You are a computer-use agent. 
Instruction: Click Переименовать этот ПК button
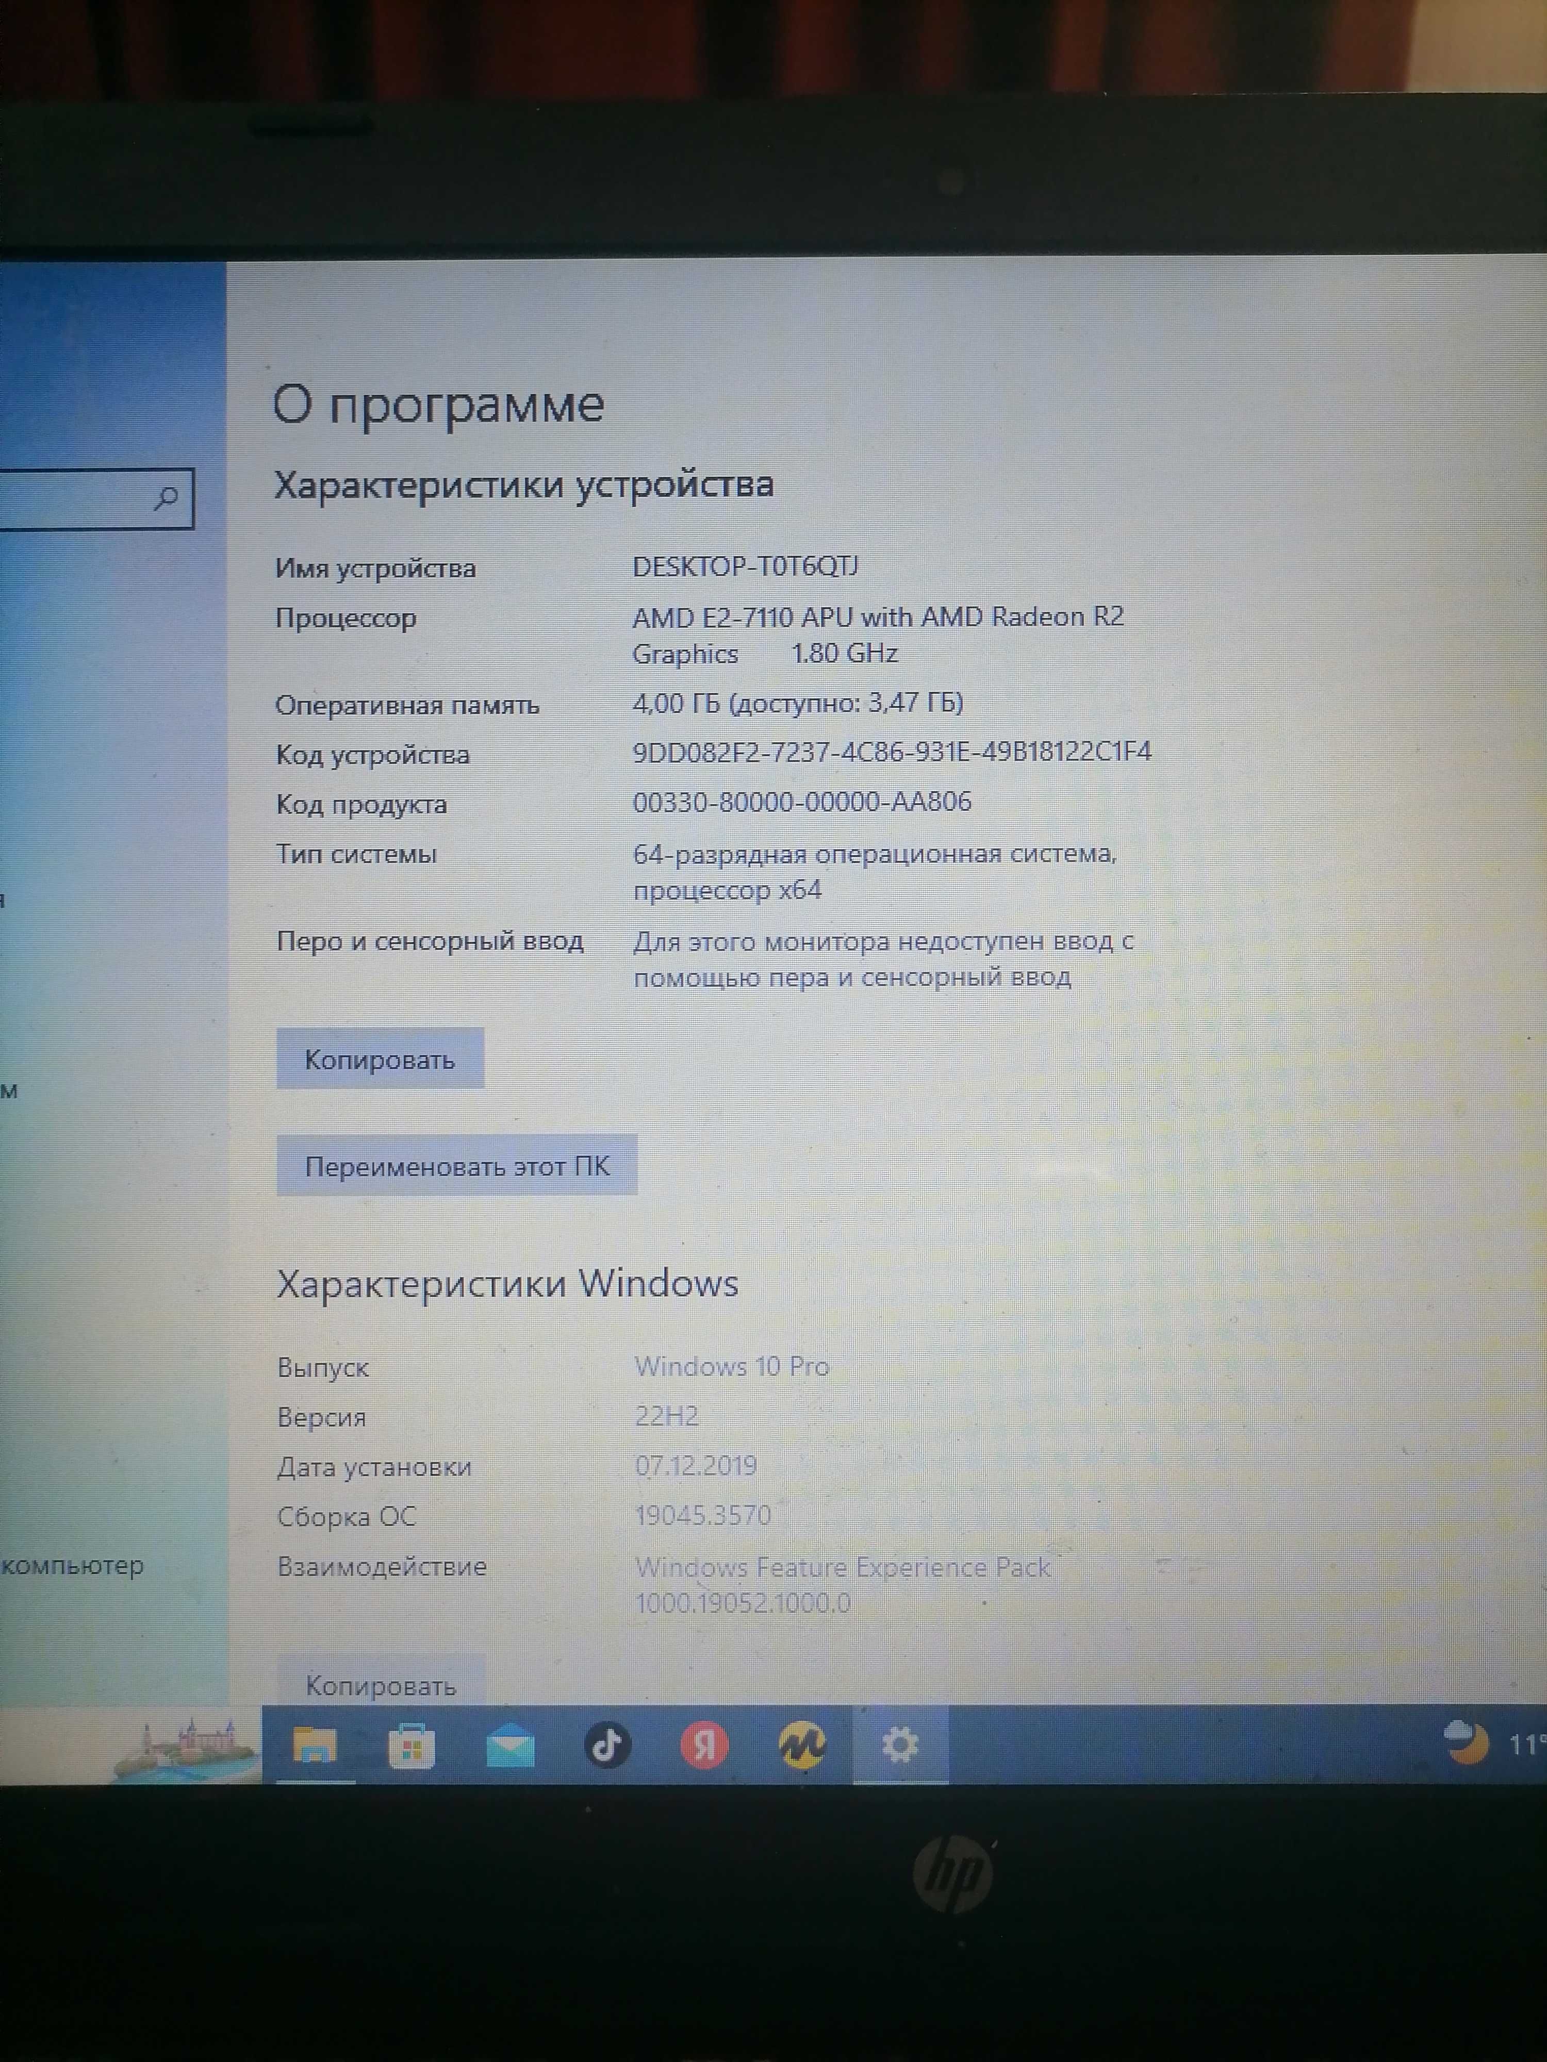[x=457, y=1165]
